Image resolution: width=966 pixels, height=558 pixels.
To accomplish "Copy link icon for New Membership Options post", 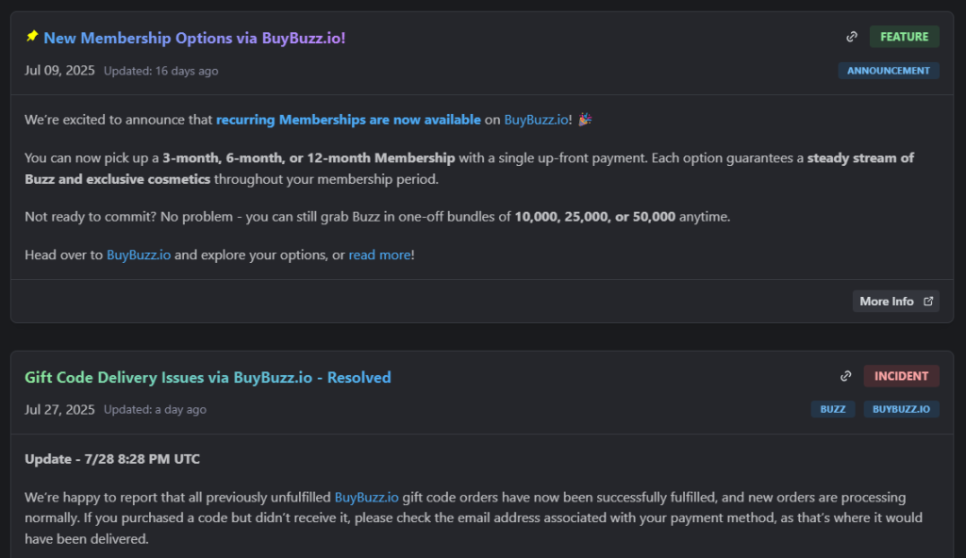I will (852, 37).
